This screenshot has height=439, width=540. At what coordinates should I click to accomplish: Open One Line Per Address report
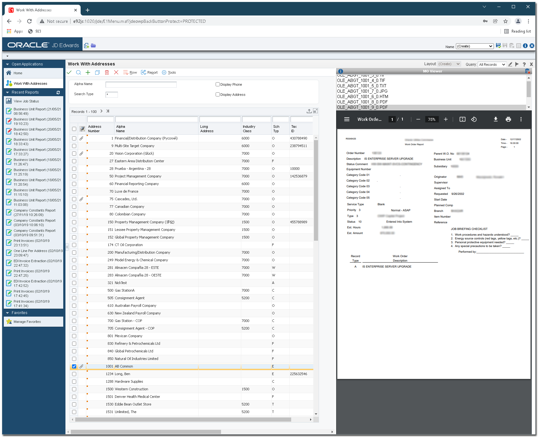pyautogui.click(x=38, y=253)
